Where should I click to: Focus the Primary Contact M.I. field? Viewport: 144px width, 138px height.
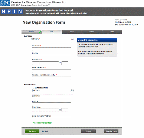click(x=72, y=93)
